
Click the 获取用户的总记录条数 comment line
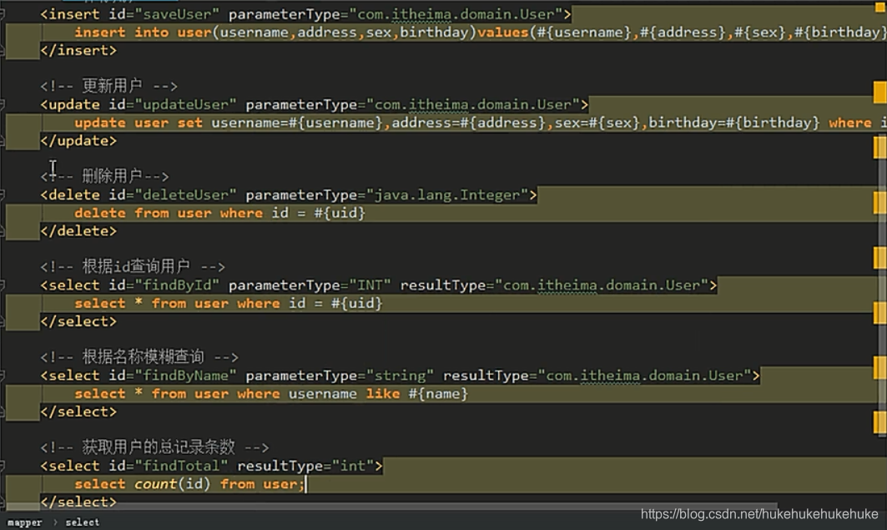tap(154, 447)
